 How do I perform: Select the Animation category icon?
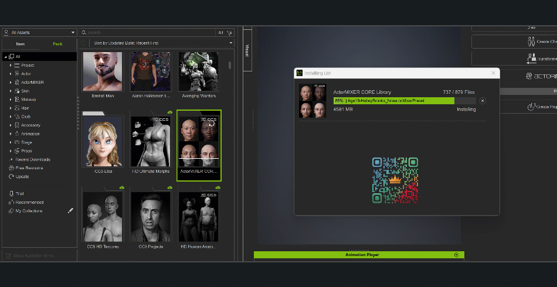click(16, 134)
